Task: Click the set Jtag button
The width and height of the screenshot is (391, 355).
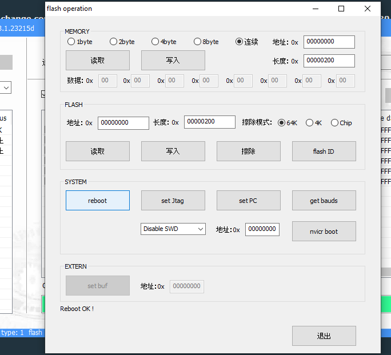Action: (173, 201)
